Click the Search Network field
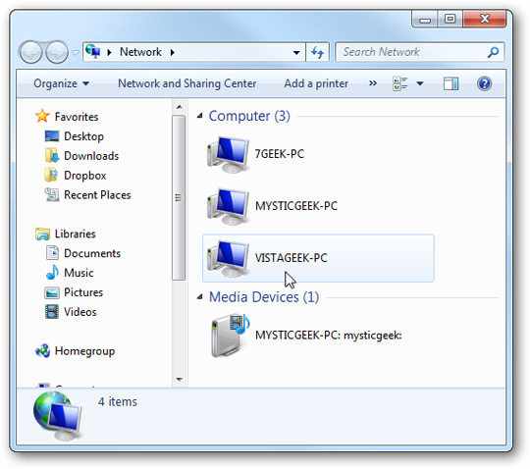Image resolution: width=530 pixels, height=469 pixels. (x=419, y=52)
